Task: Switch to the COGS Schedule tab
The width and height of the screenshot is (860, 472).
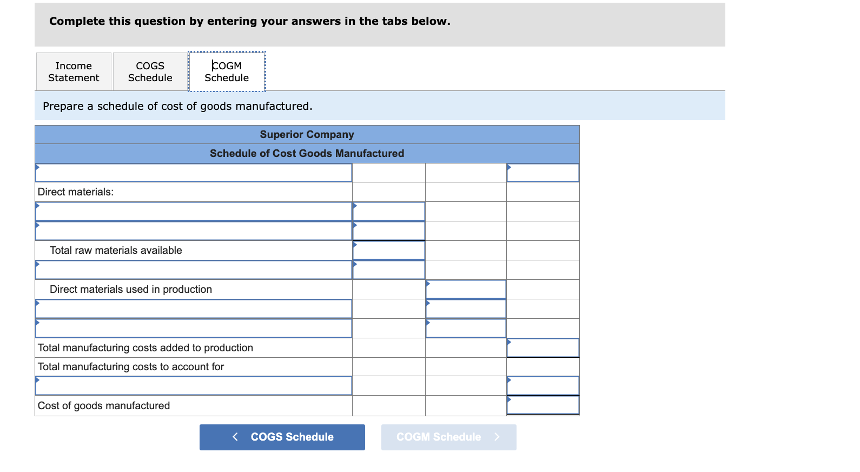Action: tap(150, 71)
